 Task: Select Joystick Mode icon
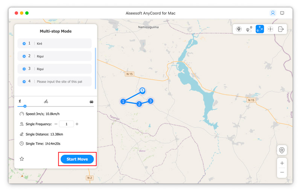tap(270, 29)
